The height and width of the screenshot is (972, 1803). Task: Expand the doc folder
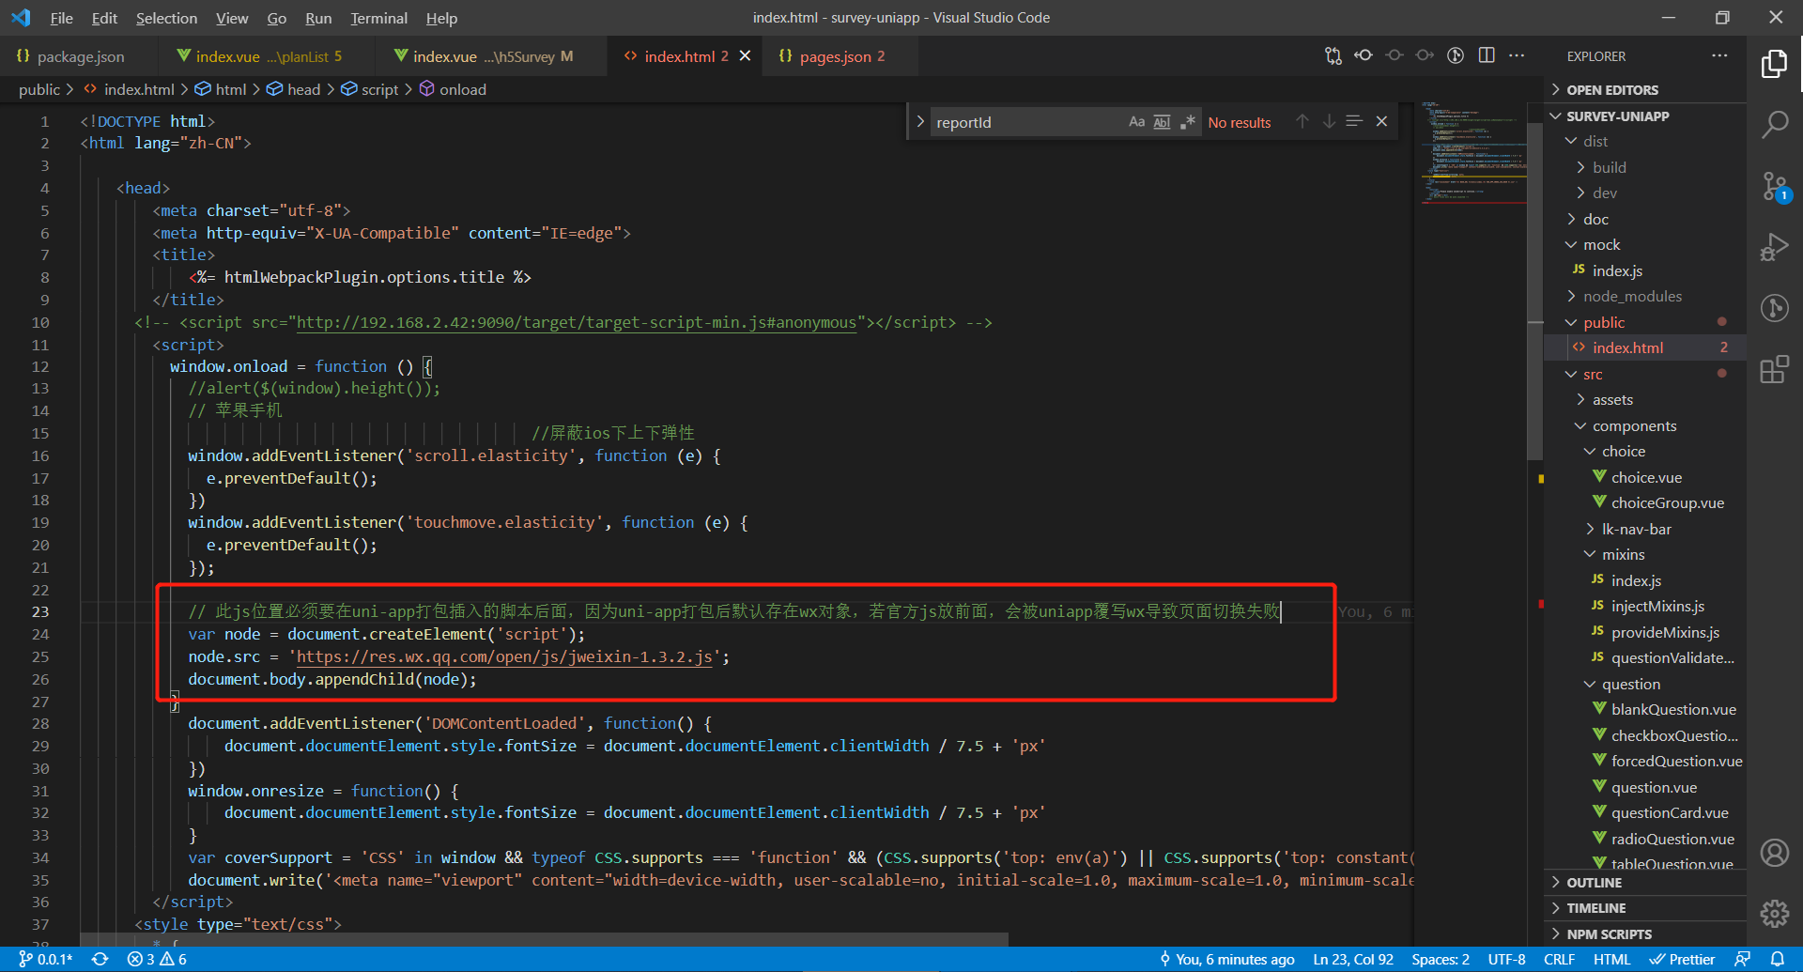(1645, 219)
